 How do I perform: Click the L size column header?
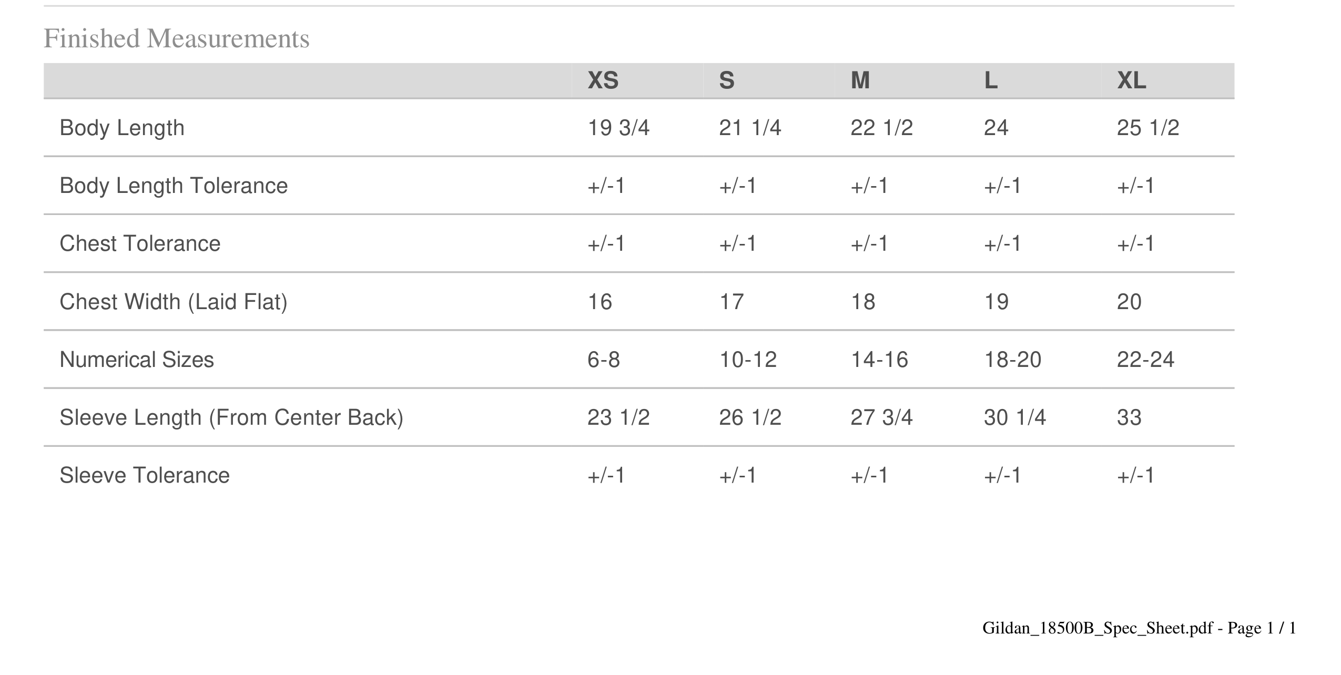[x=991, y=80]
